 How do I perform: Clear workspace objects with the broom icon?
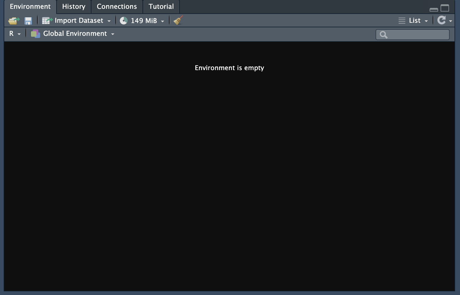point(177,20)
